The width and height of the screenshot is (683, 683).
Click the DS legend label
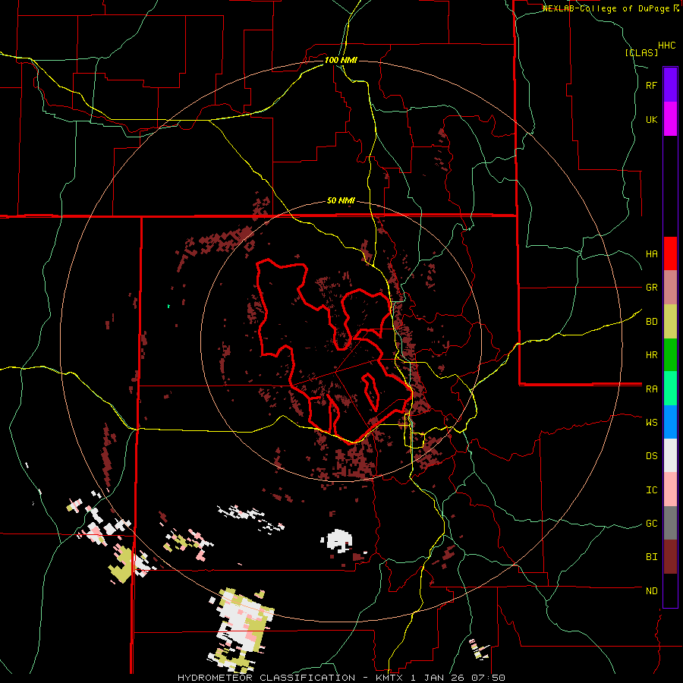(x=651, y=456)
